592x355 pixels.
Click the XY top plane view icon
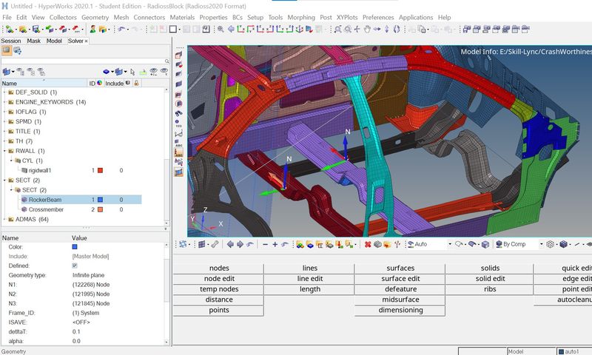[x=240, y=29]
